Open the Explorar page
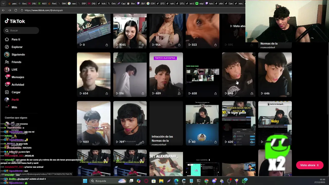This screenshot has height=185, width=329. [x=17, y=47]
